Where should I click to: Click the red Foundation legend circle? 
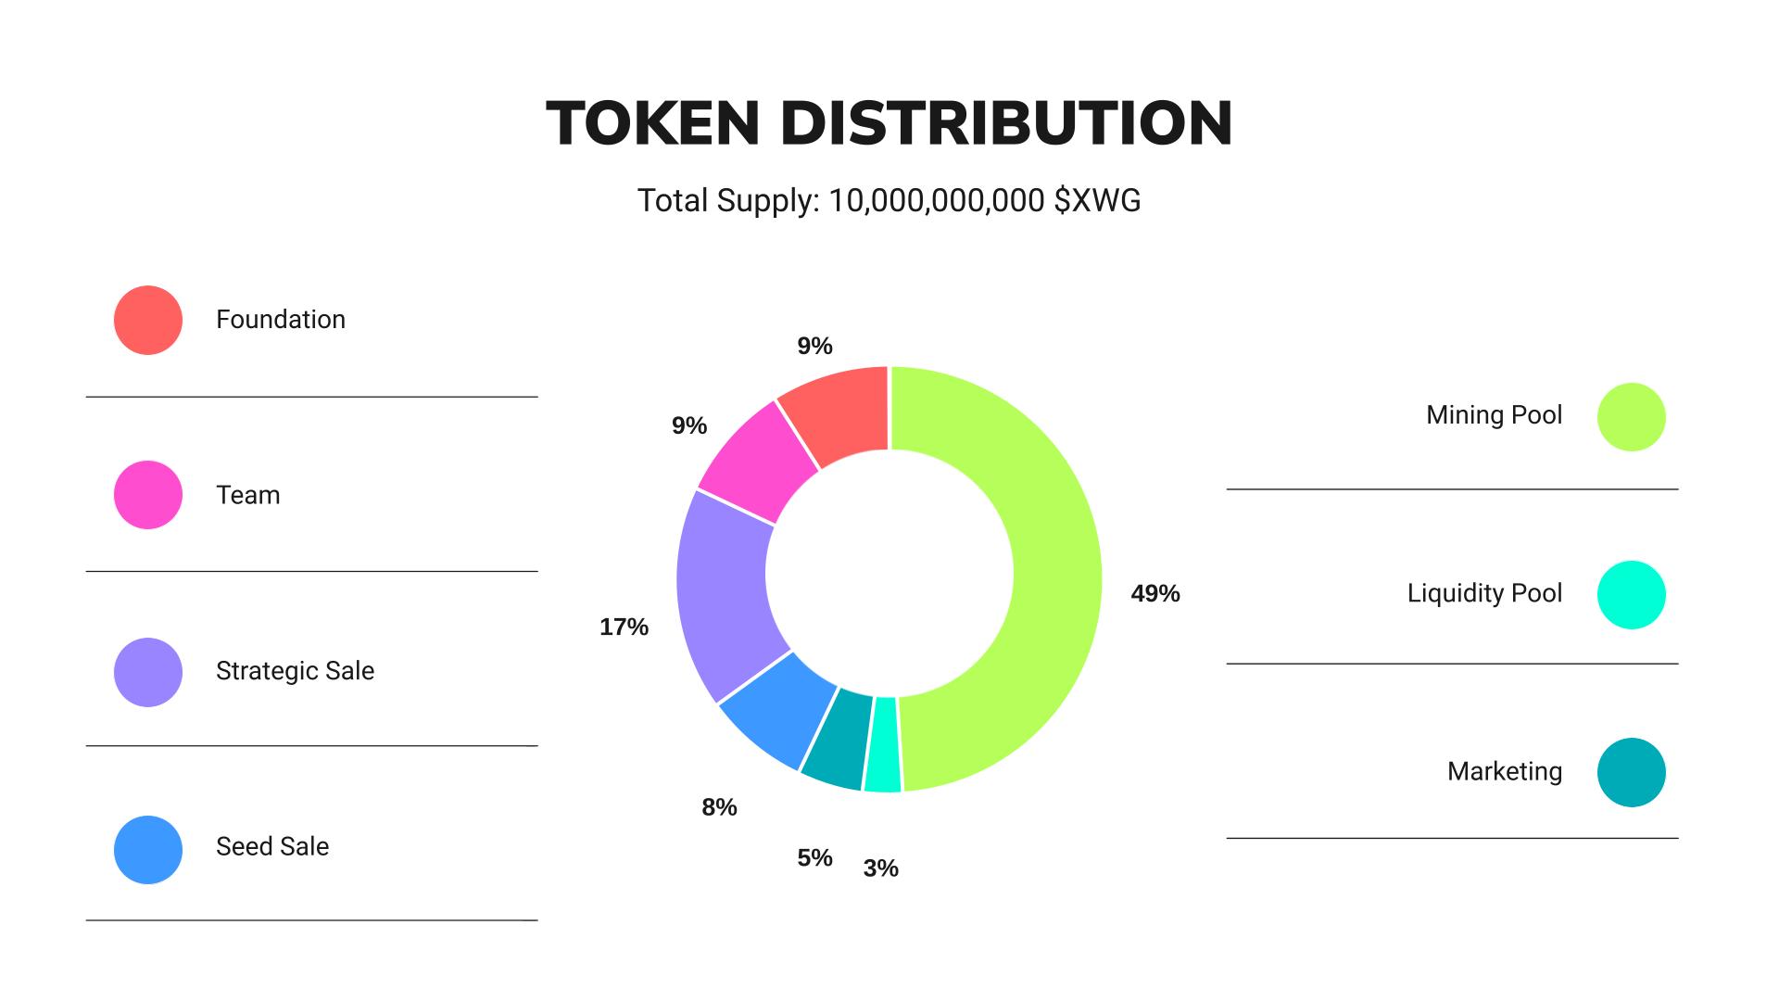click(148, 320)
